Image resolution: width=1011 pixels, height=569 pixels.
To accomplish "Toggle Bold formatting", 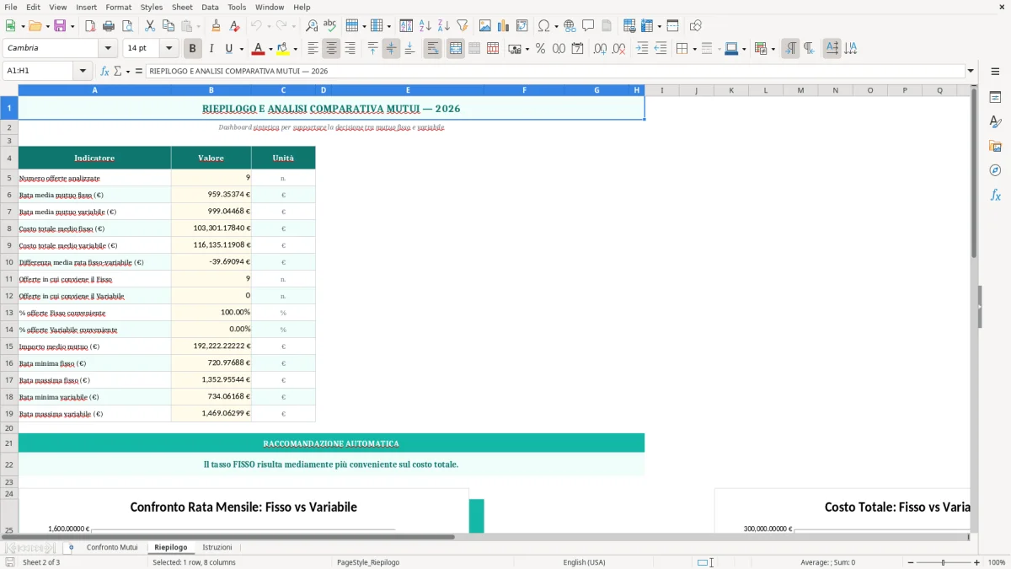I will 192,49.
